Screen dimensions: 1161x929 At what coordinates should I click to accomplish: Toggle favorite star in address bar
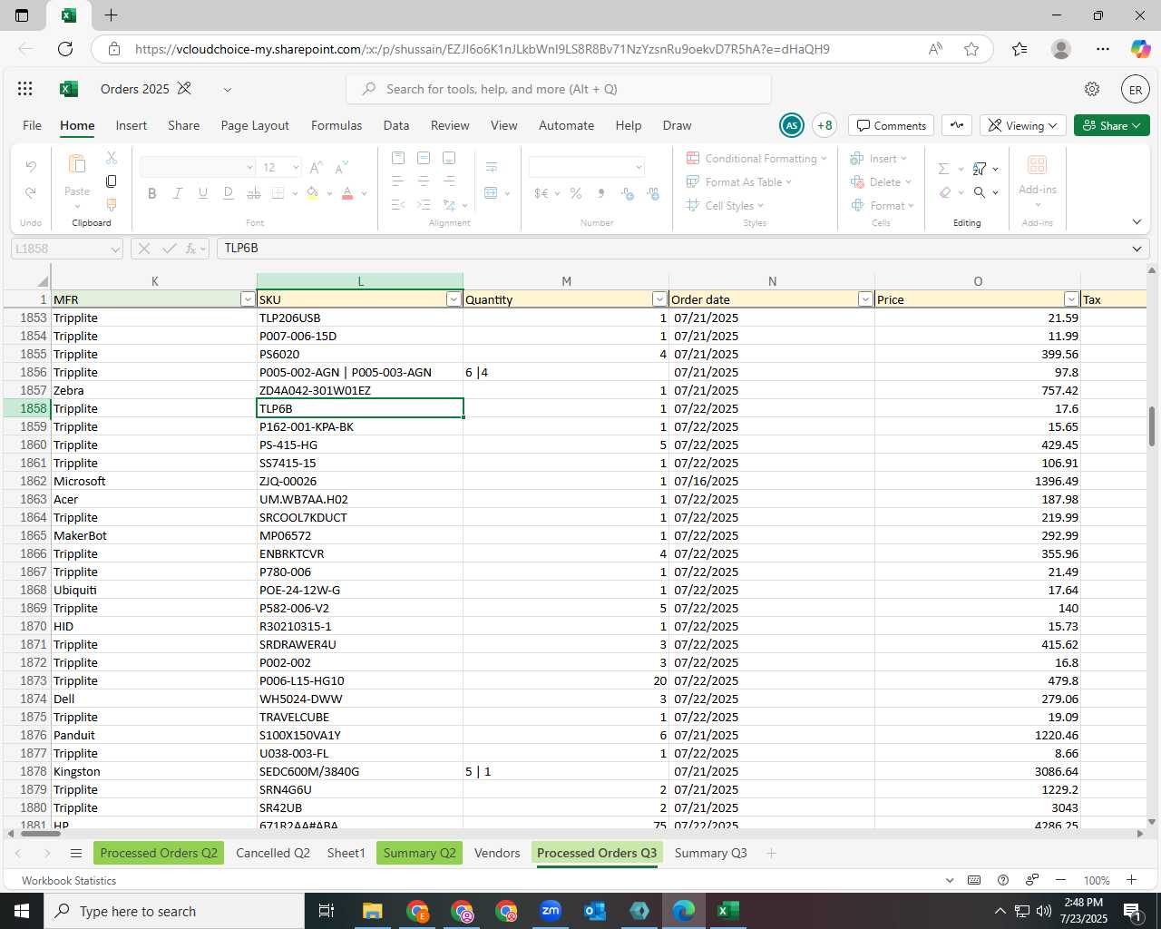pyautogui.click(x=971, y=49)
